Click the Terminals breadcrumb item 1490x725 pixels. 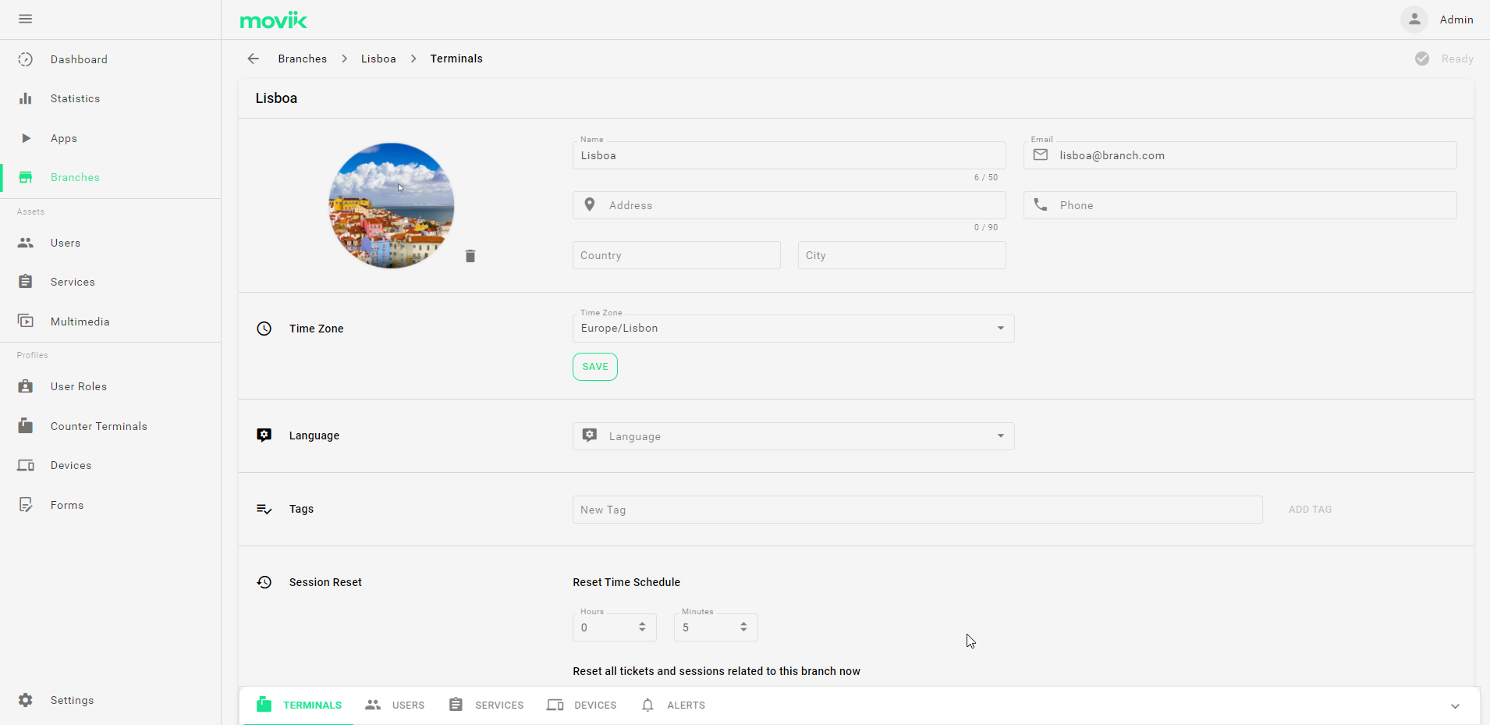click(x=456, y=59)
